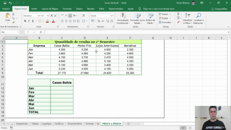Switch to the Inserir ribbon tab
Viewport: 231px width, 130px height.
[x=34, y=9]
